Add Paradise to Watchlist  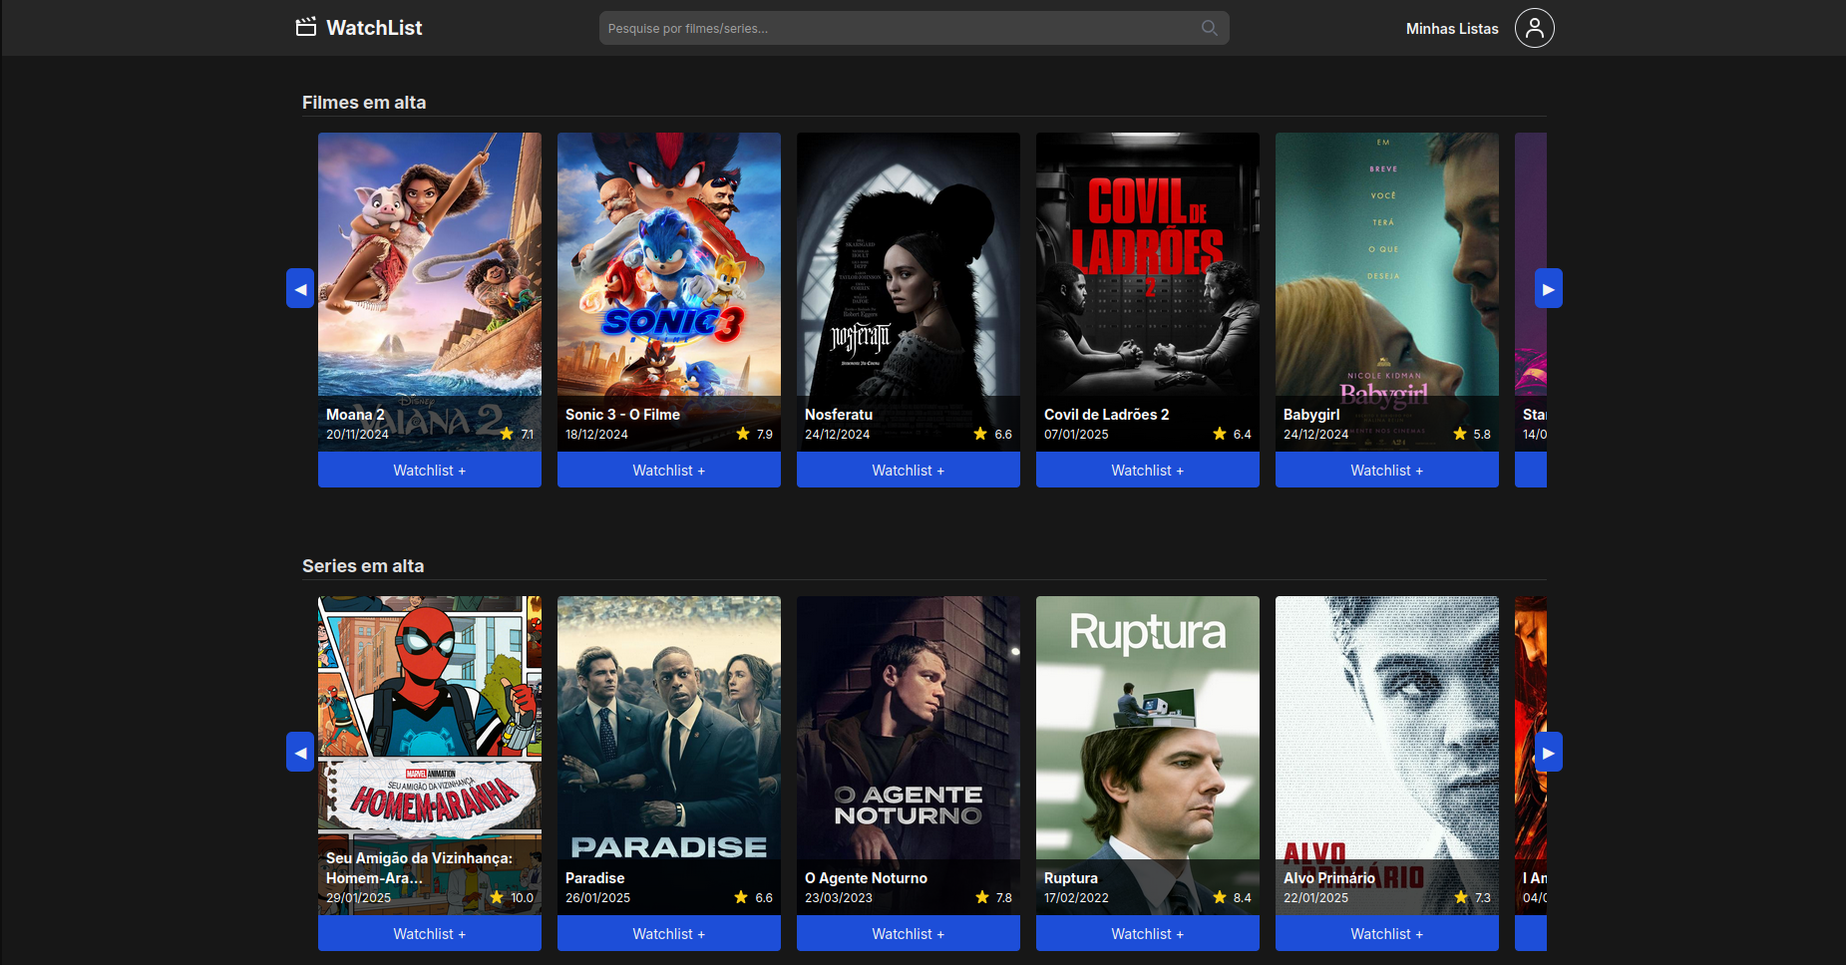coord(669,933)
